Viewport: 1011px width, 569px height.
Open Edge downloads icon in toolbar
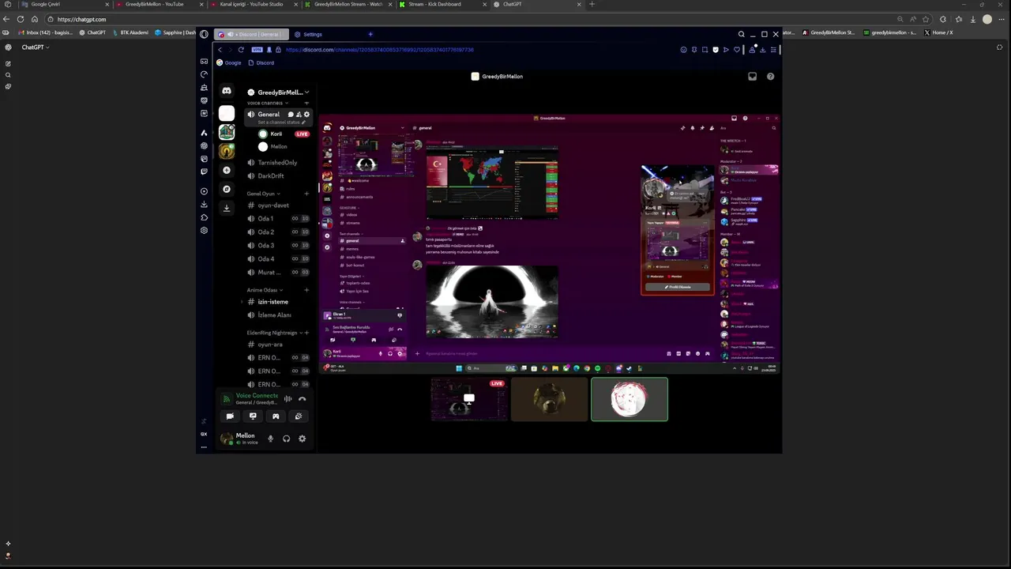click(x=972, y=19)
